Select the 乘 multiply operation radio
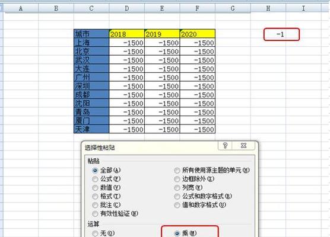This screenshot has height=237, width=330. pos(177,233)
